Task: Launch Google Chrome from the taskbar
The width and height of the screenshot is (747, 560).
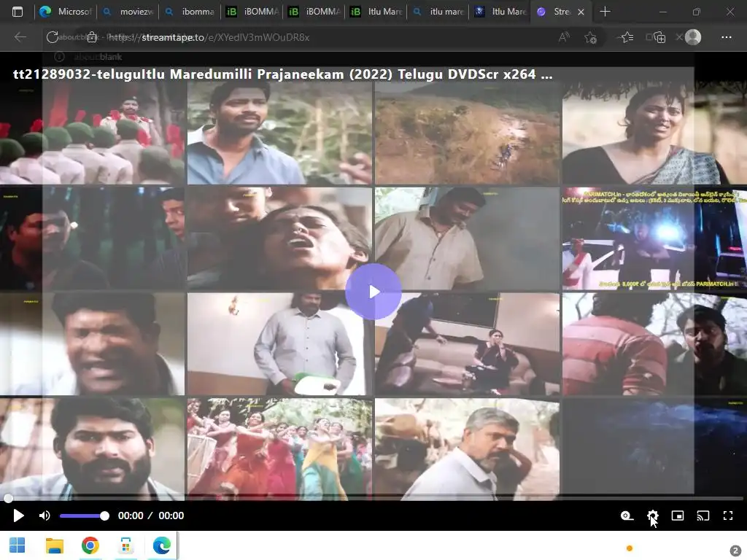Action: (x=90, y=545)
